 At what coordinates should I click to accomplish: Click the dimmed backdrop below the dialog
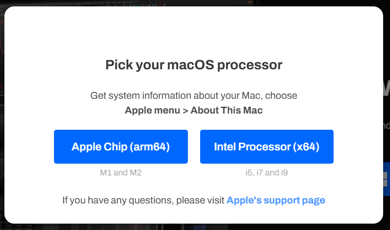tap(196, 227)
